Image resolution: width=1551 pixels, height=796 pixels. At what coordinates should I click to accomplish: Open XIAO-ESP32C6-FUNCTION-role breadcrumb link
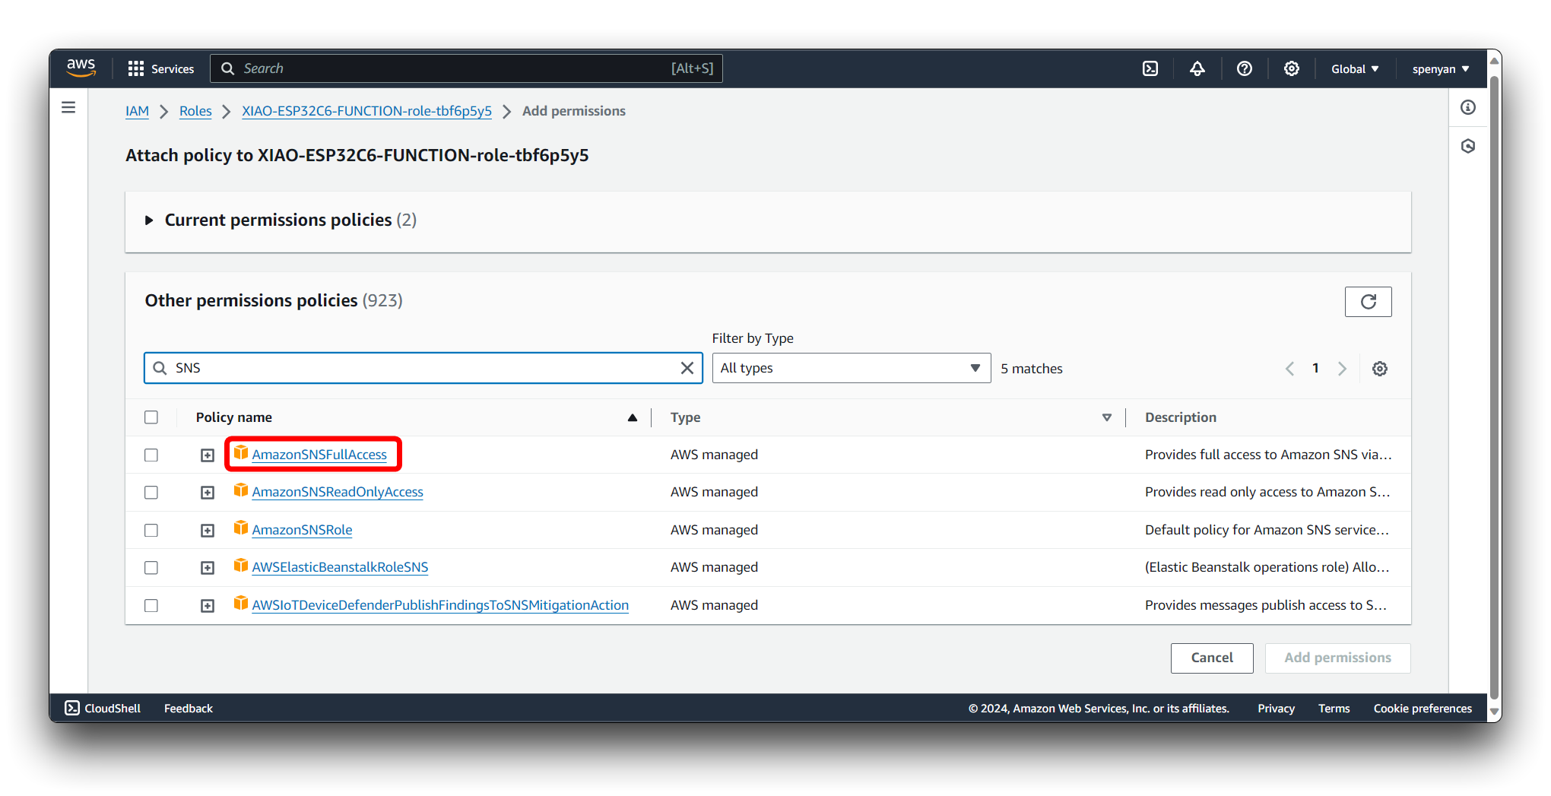coord(366,111)
